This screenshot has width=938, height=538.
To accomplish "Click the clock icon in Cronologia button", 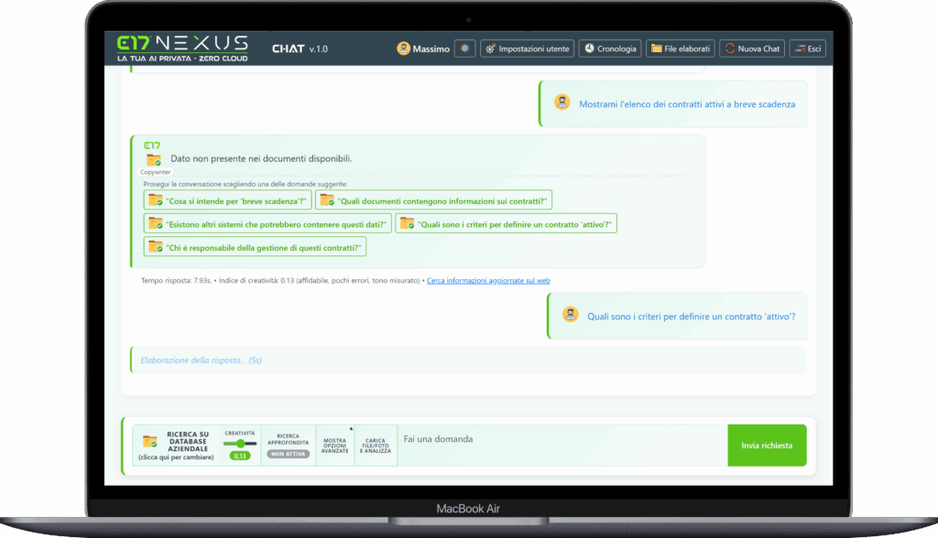I will (590, 48).
